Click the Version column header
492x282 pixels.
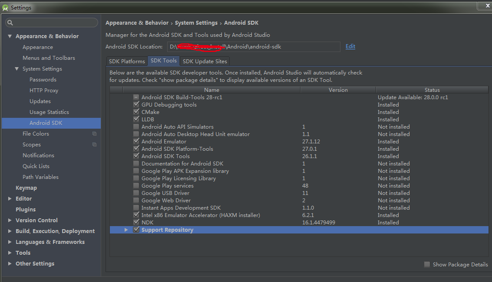(338, 90)
